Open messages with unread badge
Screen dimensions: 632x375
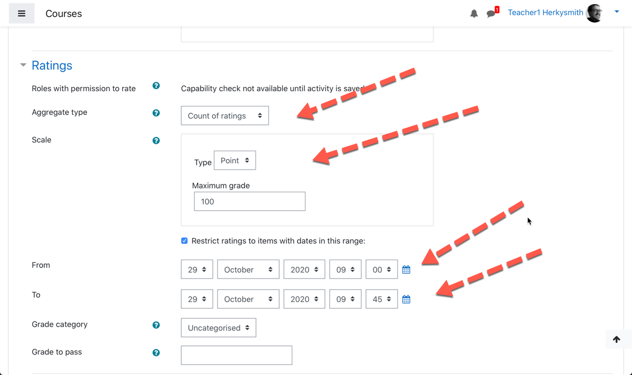492,13
